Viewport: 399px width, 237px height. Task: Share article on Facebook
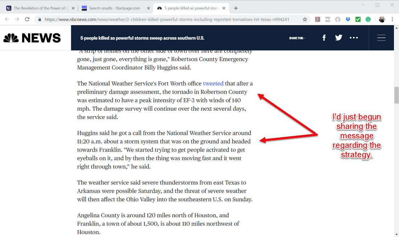[x=324, y=38]
